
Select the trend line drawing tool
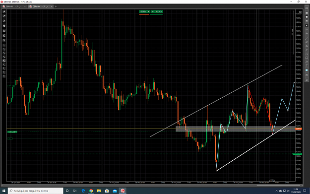[x=307, y=39]
